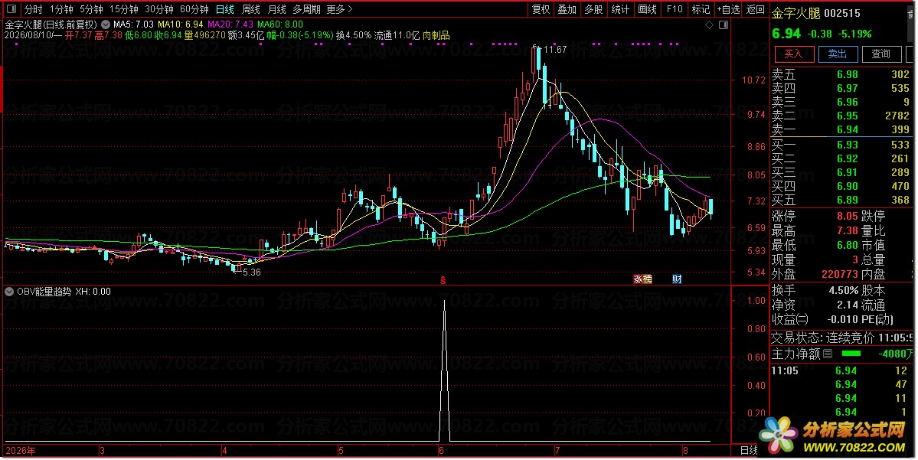Select the 卖一 6.94 order row
918x460 pixels.
click(841, 129)
